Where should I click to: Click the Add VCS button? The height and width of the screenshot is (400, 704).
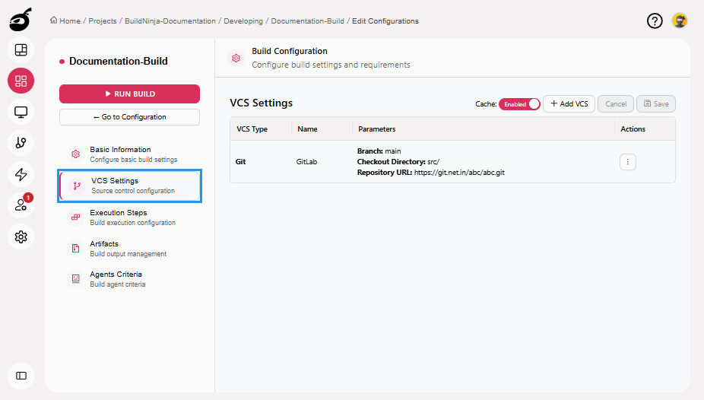point(569,103)
